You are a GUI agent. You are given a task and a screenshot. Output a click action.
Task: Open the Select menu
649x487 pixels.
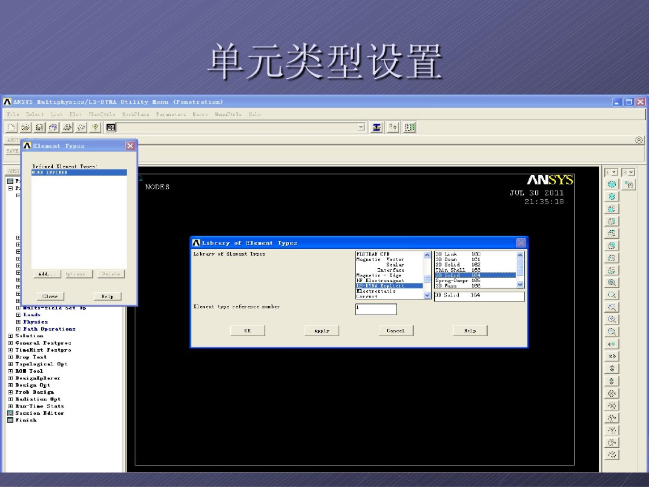[x=35, y=114]
